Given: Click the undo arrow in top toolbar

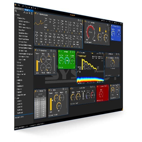Looking at the screenshot, I should pyautogui.click(x=19, y=6).
